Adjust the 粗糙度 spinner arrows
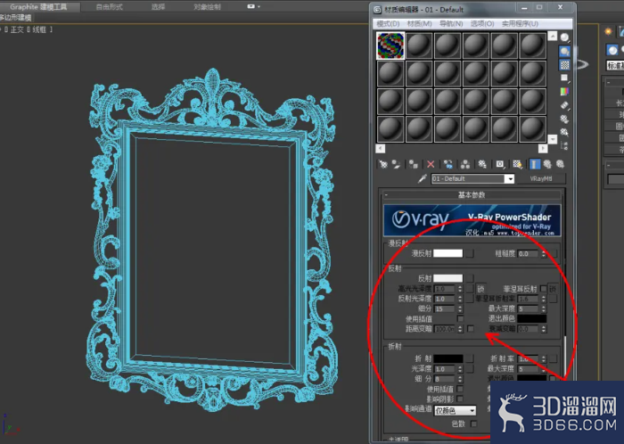The width and height of the screenshot is (624, 444). tap(544, 253)
